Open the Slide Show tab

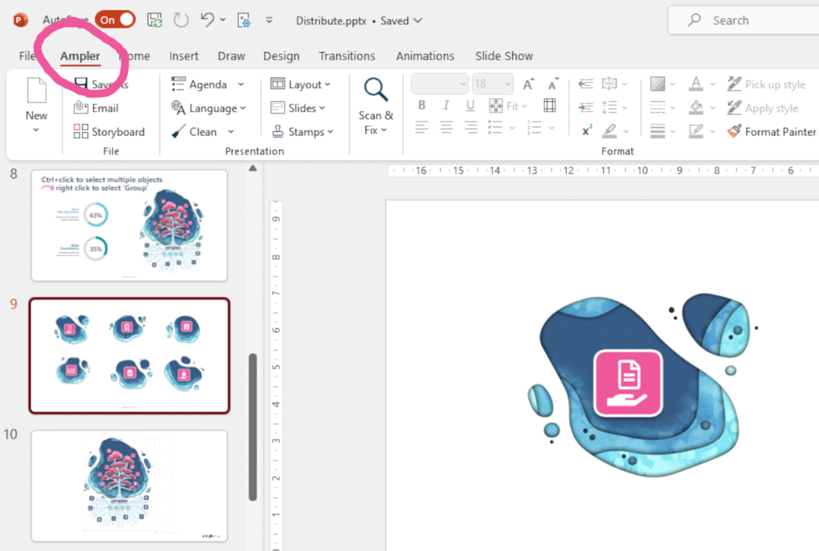pos(504,56)
